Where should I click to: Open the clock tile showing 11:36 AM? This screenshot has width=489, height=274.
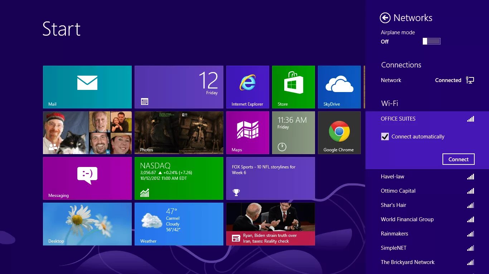[294, 133]
